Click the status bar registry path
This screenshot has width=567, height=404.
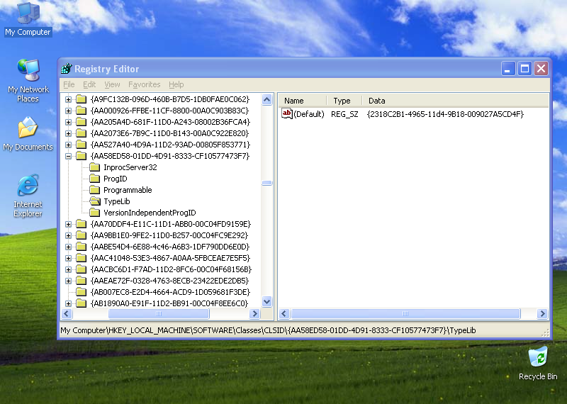pos(268,330)
